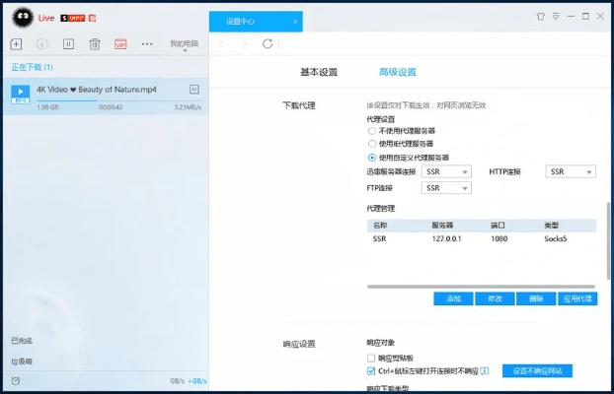Viewport: 614px width, 394px height.
Task: Click the red VIP icon in the toolbar
Action: point(121,43)
